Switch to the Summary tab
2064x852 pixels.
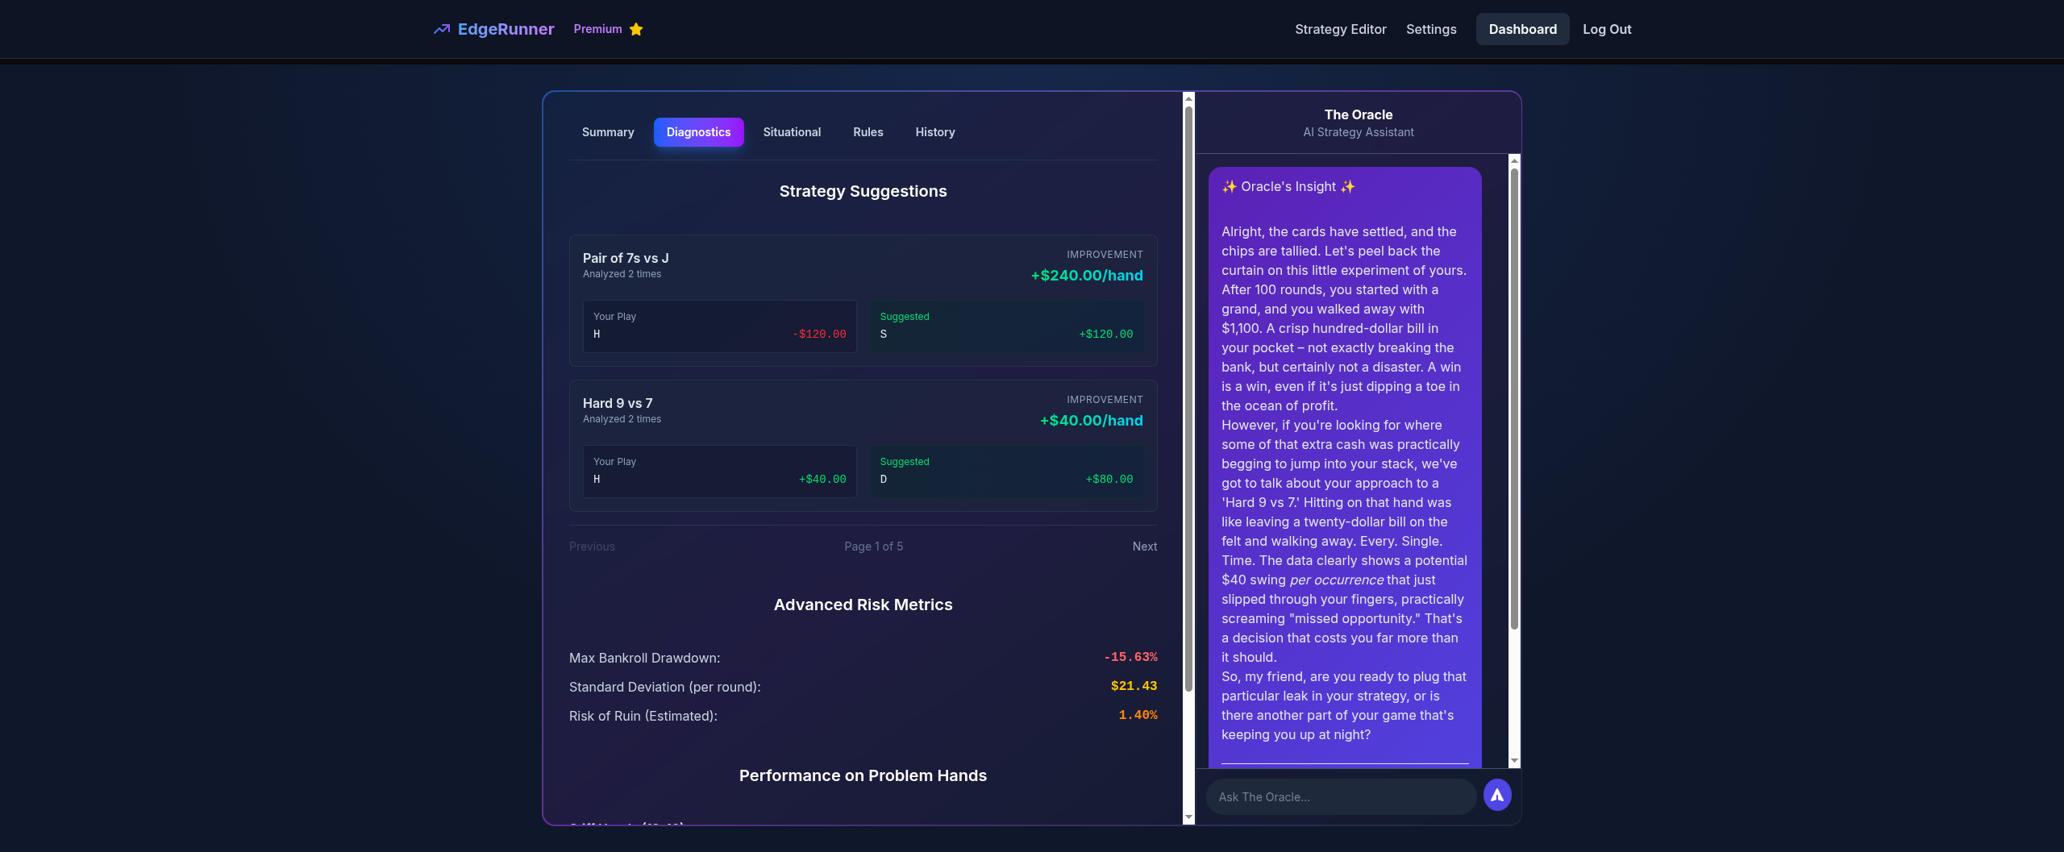608,131
